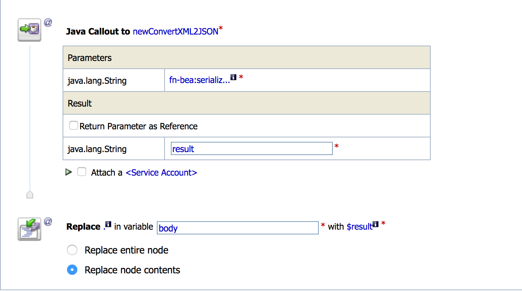Open the newConvertXML2JSON method link
The height and width of the screenshot is (291, 522).
click(x=176, y=32)
